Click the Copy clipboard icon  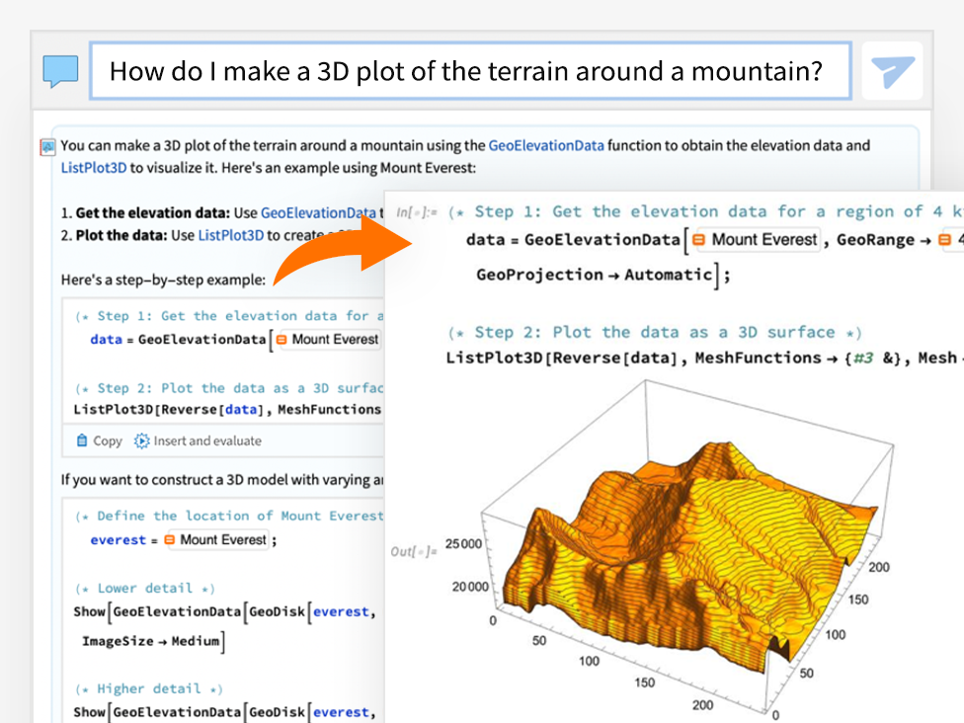pyautogui.click(x=82, y=442)
